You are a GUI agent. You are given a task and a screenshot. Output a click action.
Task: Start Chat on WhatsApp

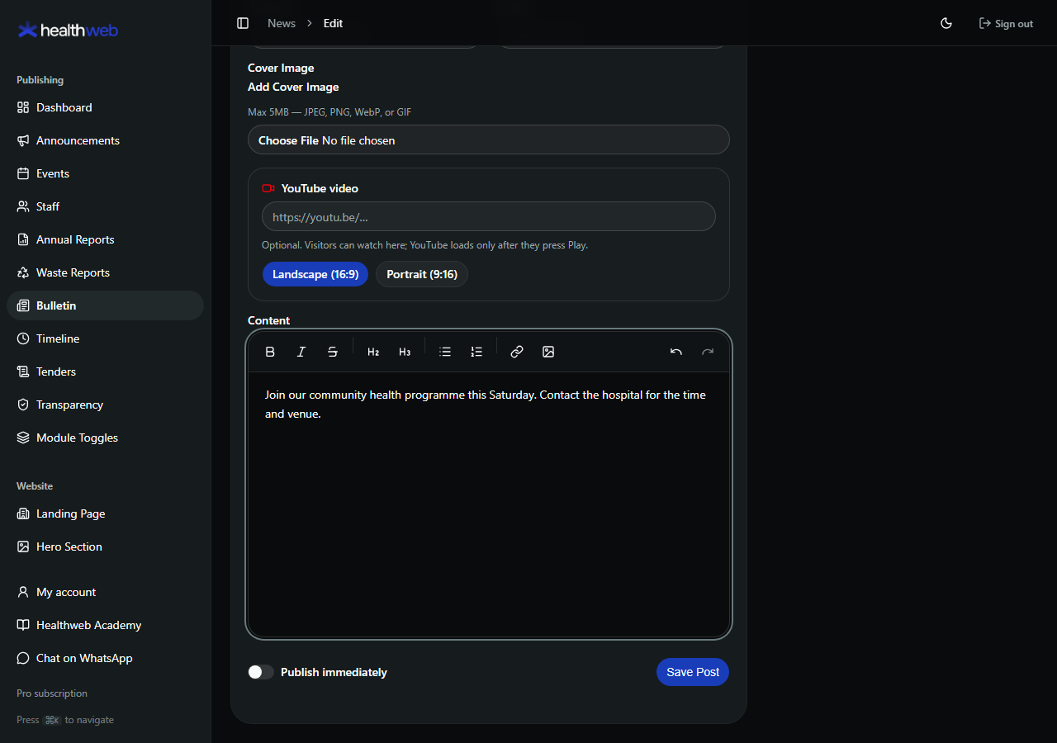pos(105,658)
